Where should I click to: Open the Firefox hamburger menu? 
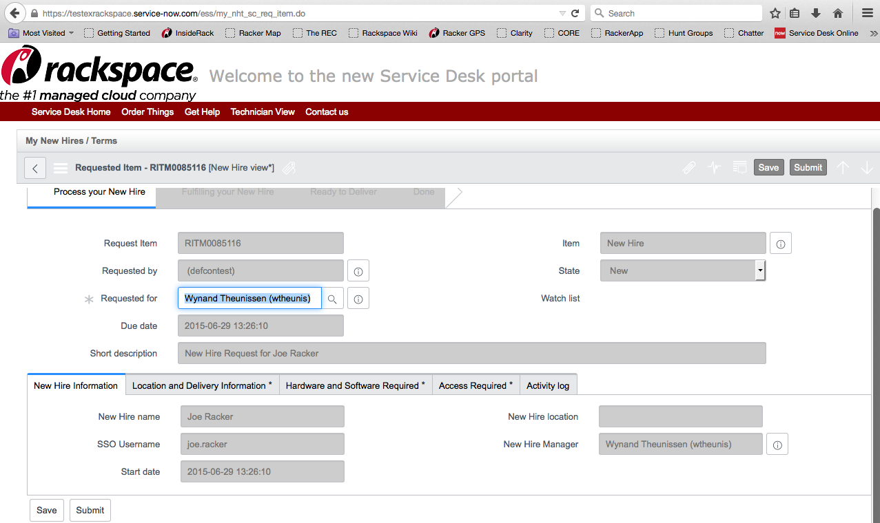point(868,13)
